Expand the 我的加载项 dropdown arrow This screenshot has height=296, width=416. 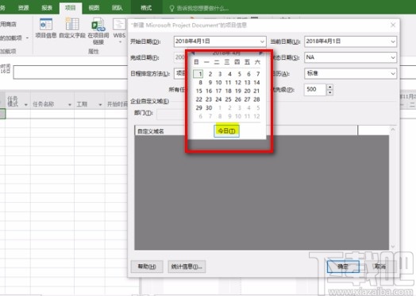(27, 38)
